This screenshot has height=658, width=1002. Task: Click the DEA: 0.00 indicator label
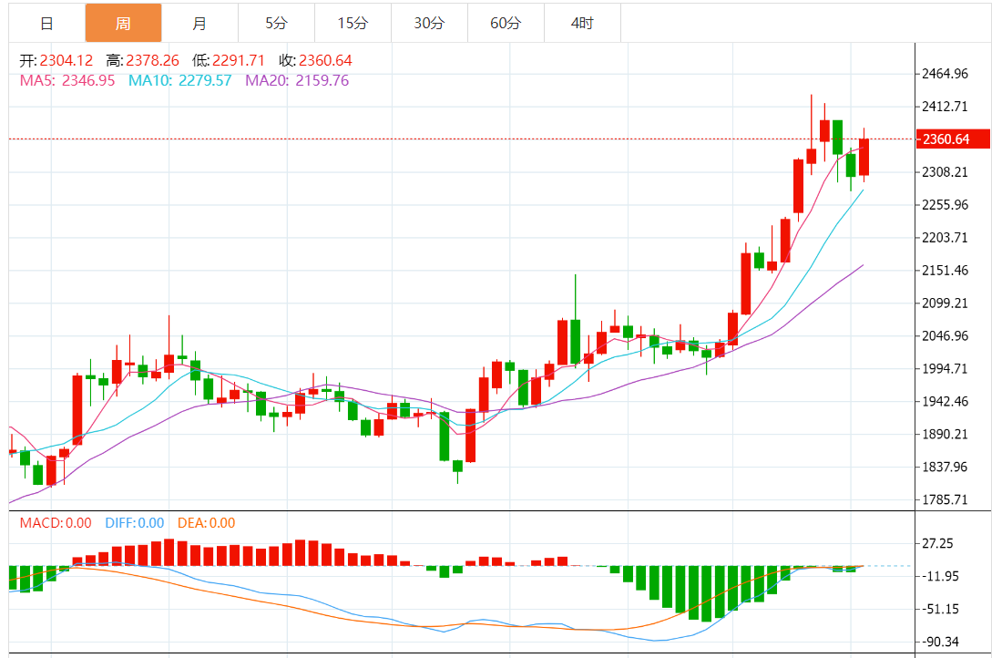207,523
